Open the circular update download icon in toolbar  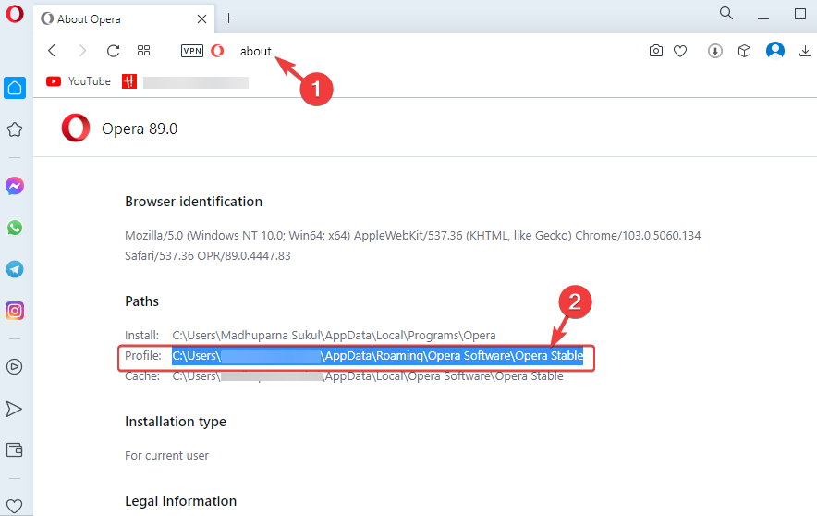(x=715, y=51)
